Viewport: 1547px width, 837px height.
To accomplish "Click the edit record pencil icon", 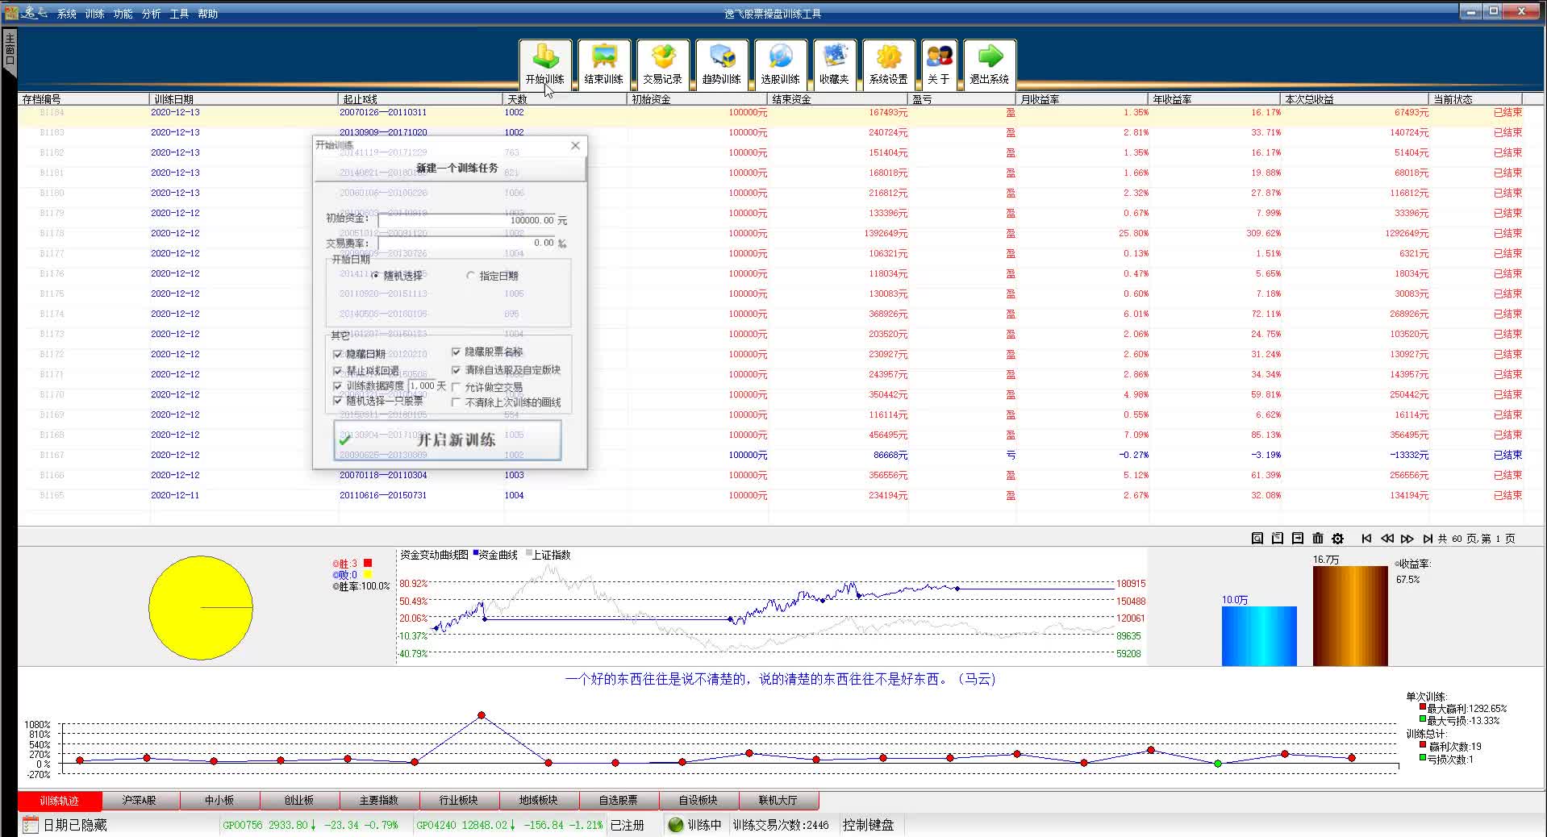I will (1278, 539).
